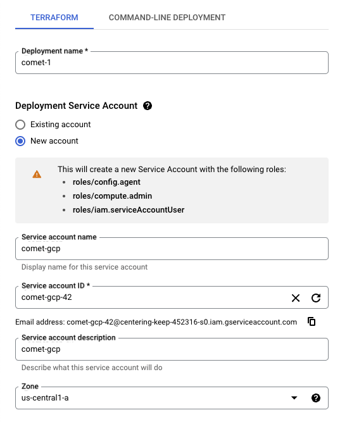The height and width of the screenshot is (422, 340).
Task: Open Deployment Service Account help icon
Action: click(x=148, y=106)
